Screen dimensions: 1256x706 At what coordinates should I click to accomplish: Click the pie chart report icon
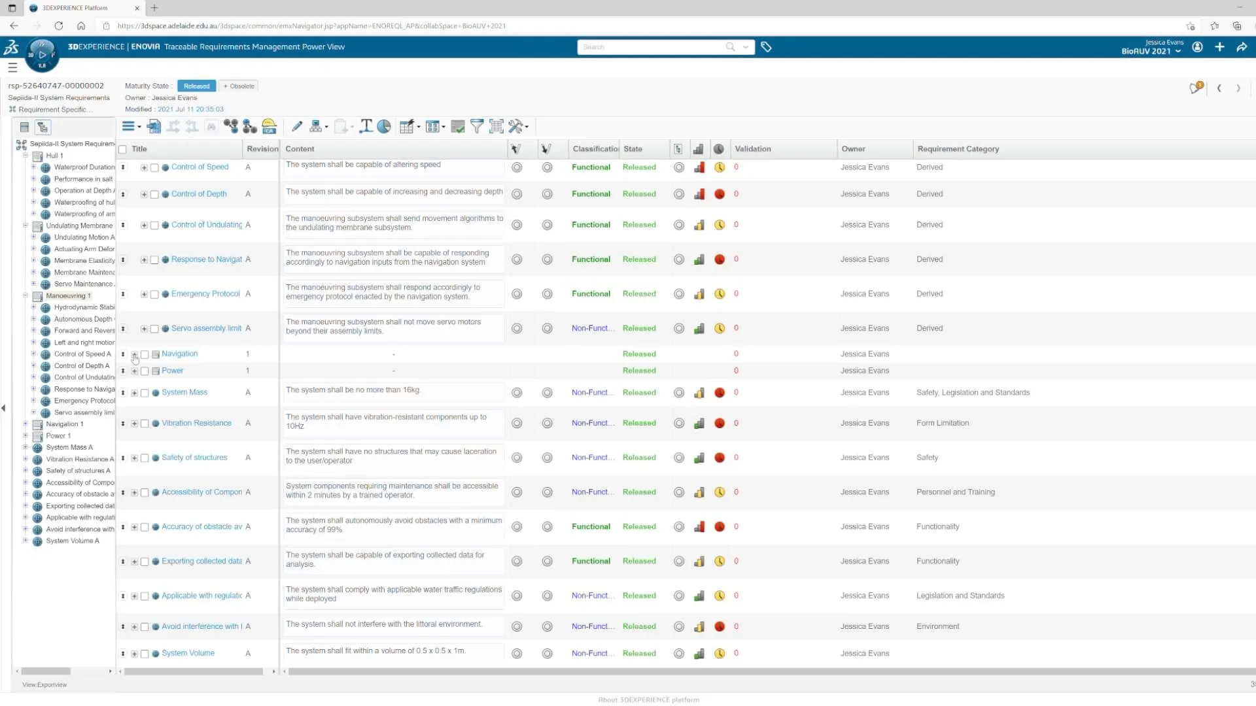coord(384,127)
